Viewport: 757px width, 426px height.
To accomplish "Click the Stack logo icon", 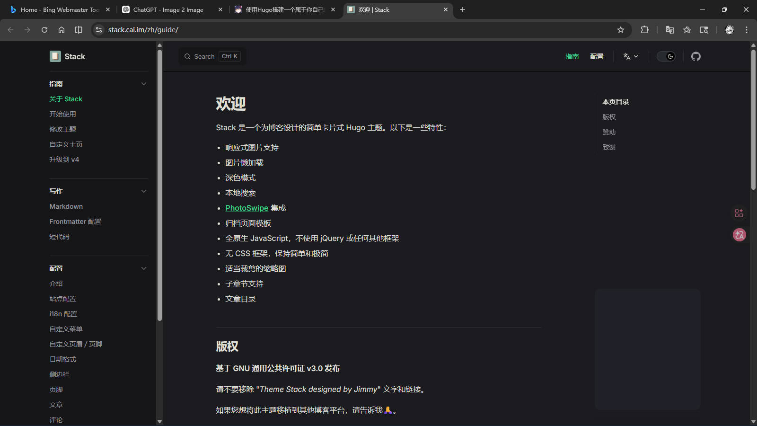I will click(x=55, y=56).
